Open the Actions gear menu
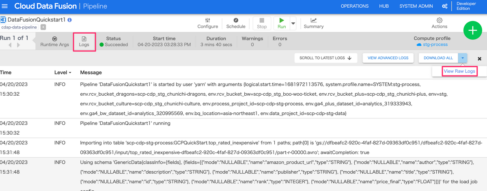This screenshot has height=191, width=487. (440, 23)
